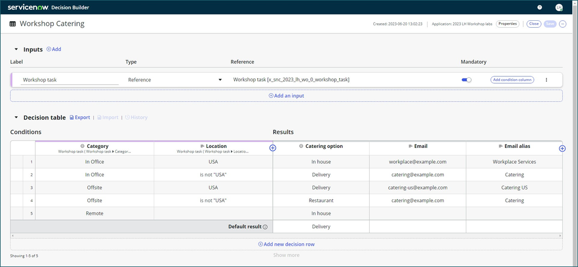
Task: Collapse the Inputs section
Action: (x=16, y=49)
